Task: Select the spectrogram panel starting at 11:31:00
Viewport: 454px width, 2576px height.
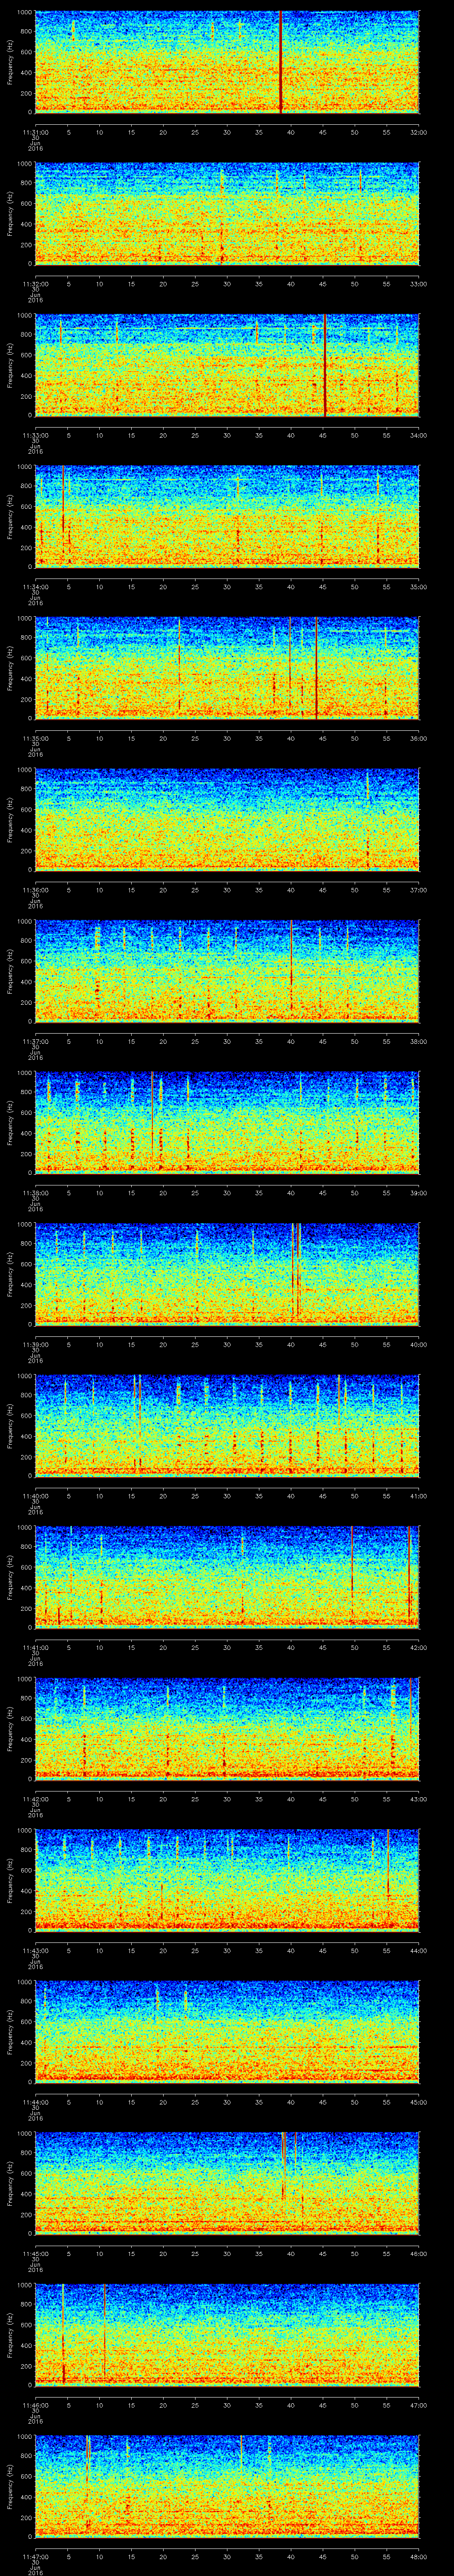Action: (x=227, y=62)
